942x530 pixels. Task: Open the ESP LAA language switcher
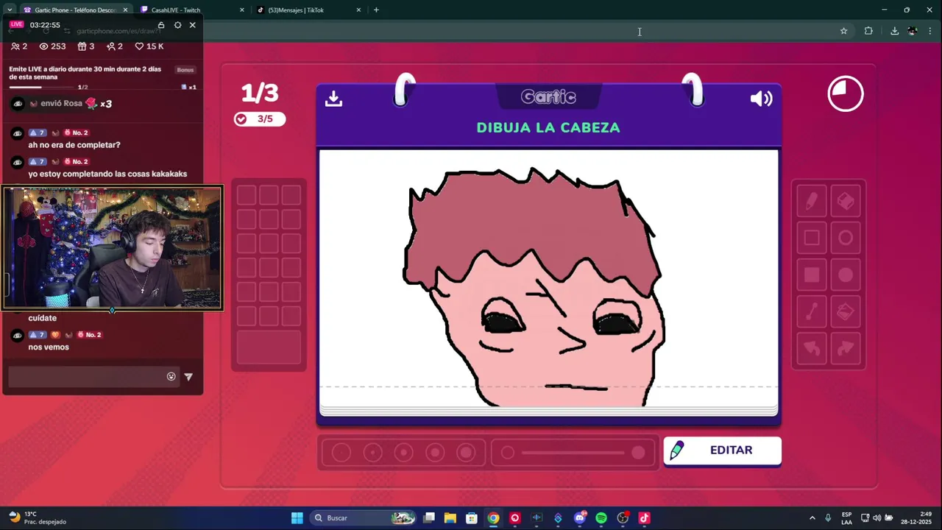[846, 517]
